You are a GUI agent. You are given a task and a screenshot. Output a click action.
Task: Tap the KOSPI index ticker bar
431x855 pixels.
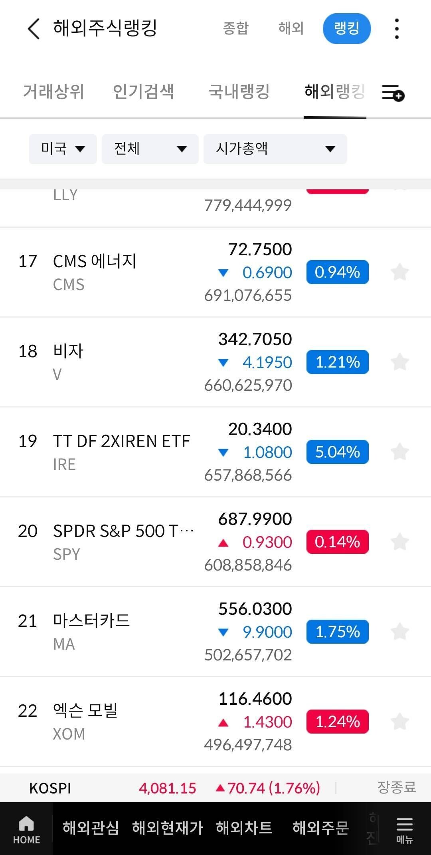215,788
